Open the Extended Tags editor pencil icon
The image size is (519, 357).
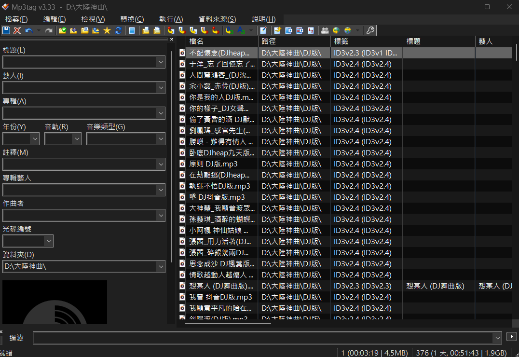(264, 30)
